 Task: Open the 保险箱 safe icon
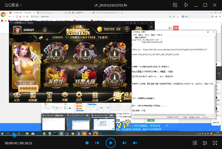(33, 97)
